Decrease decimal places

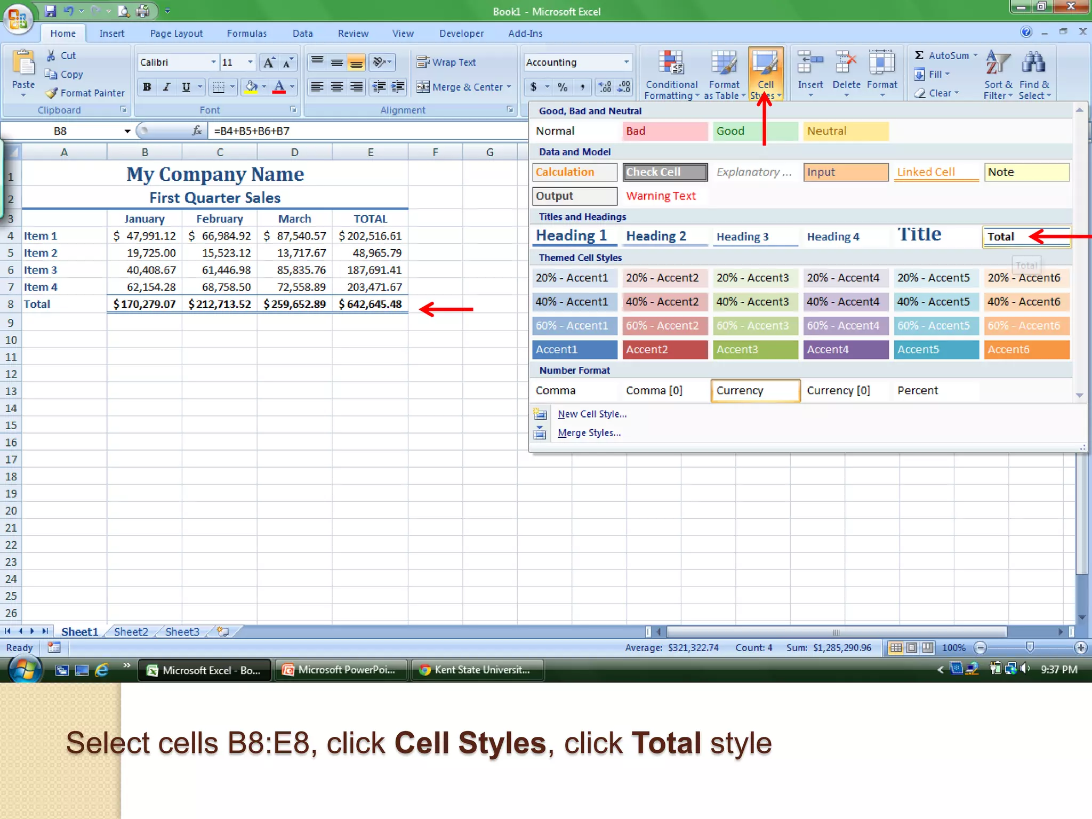click(623, 87)
